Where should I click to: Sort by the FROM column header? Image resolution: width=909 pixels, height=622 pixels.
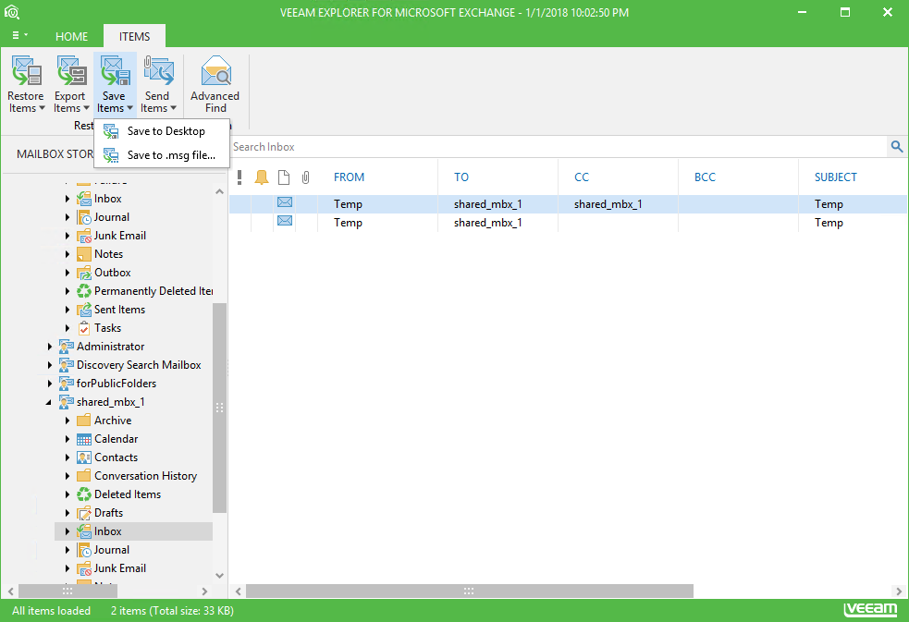tap(349, 177)
